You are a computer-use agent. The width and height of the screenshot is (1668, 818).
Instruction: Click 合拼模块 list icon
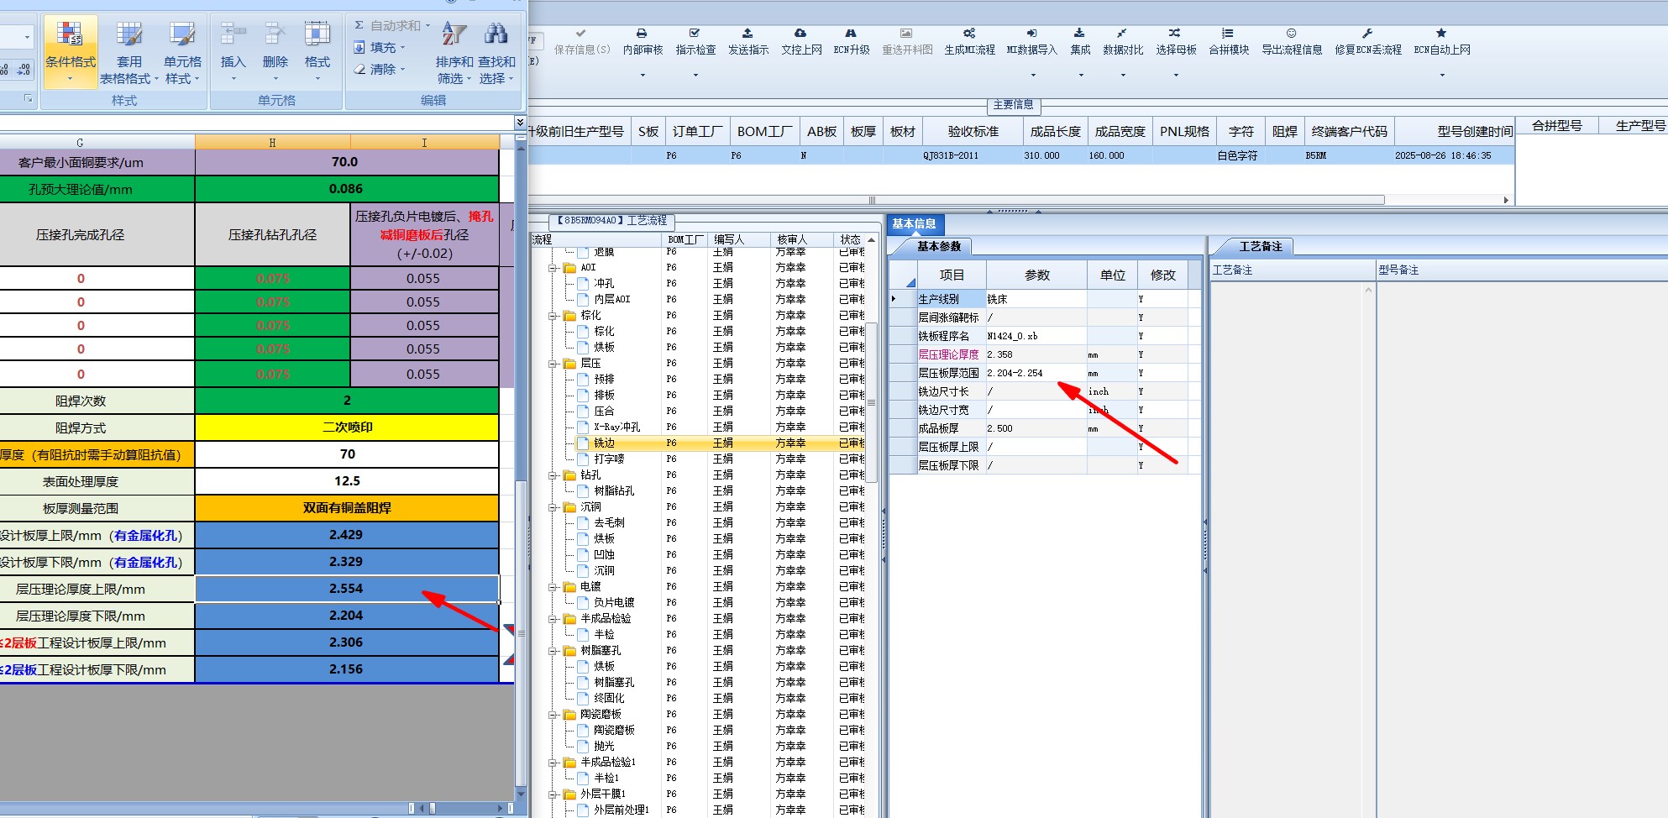click(1228, 34)
